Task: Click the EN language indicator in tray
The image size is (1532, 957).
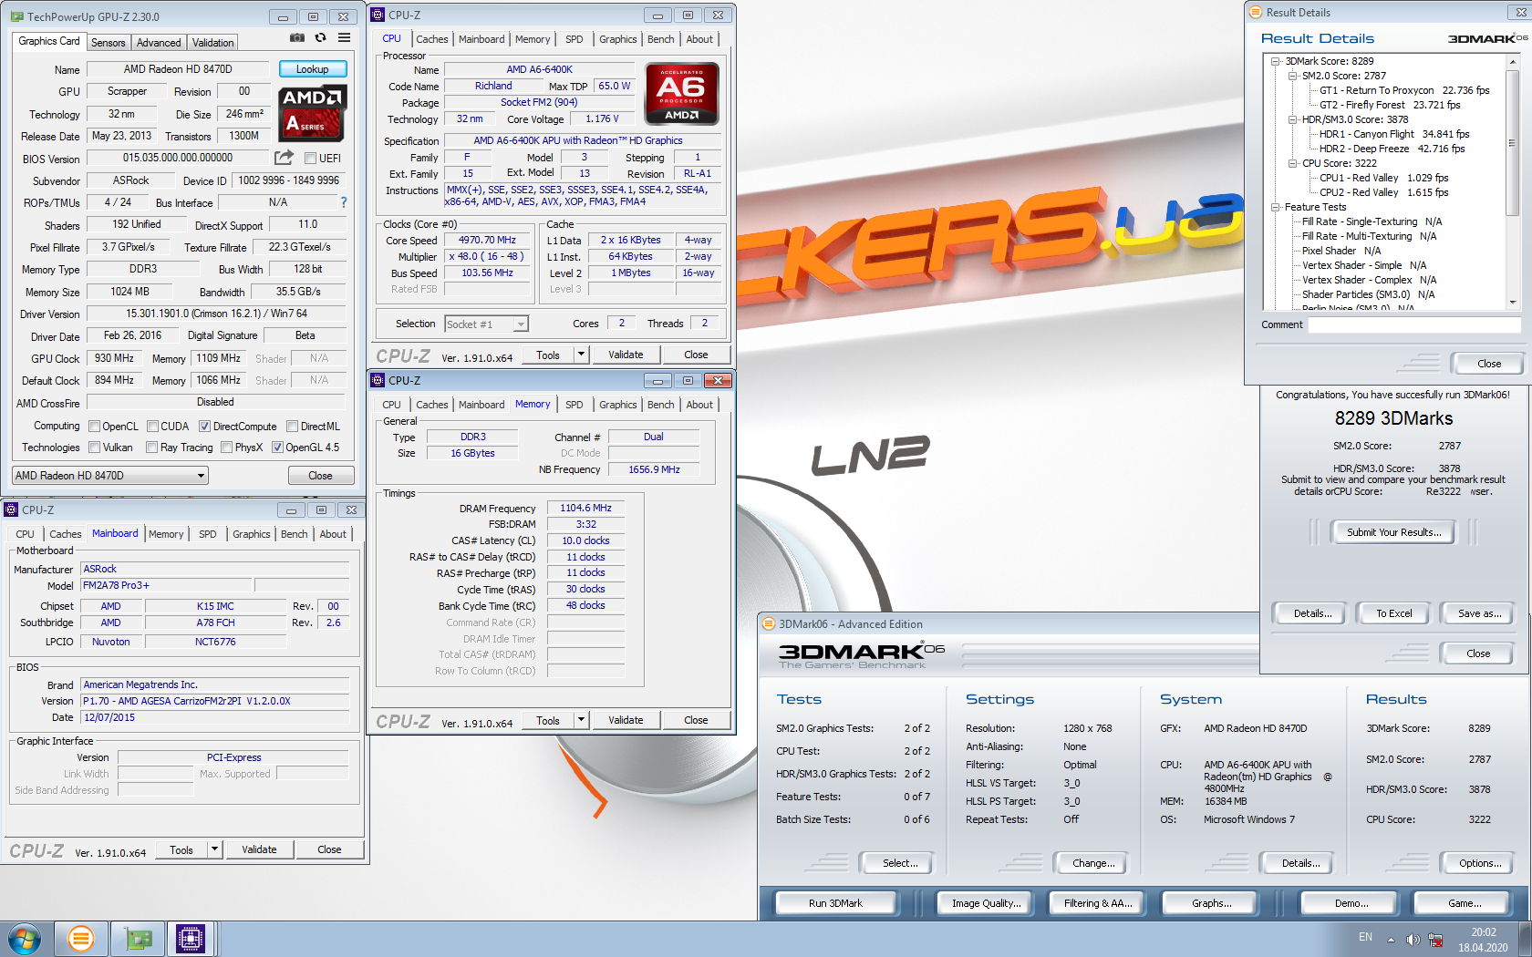Action: [1365, 937]
